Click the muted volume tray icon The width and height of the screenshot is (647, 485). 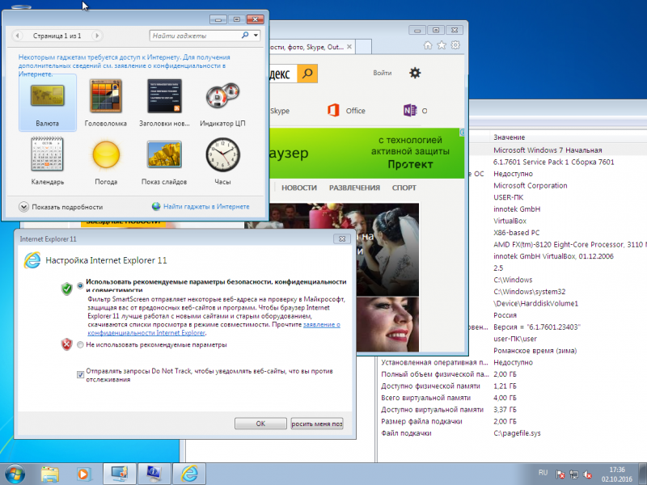click(588, 474)
